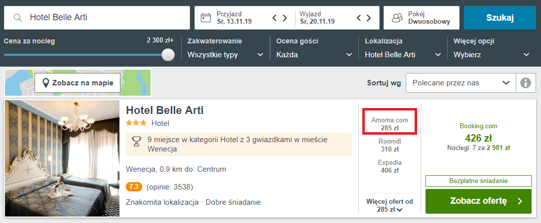Expand Ocena gości rating dropdown
The image size is (541, 223).
pyautogui.click(x=314, y=55)
